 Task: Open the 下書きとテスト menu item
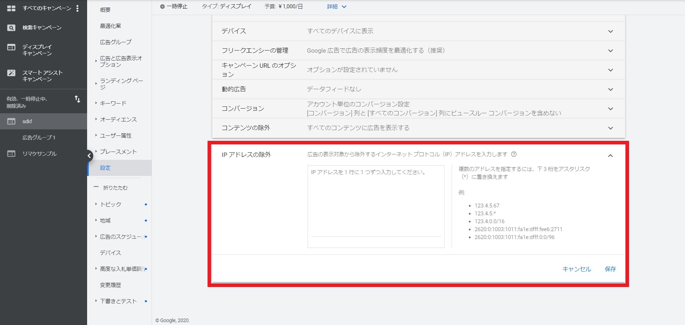118,301
